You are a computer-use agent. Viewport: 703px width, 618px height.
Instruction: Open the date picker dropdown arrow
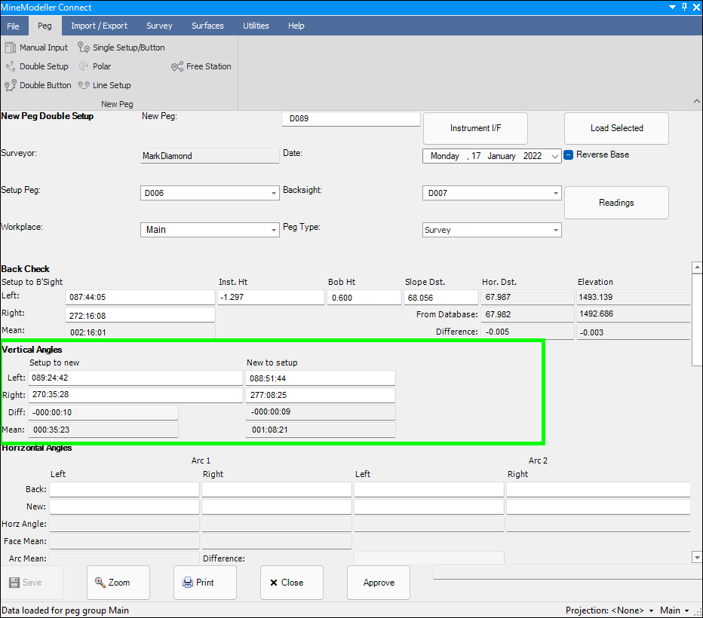pos(556,157)
